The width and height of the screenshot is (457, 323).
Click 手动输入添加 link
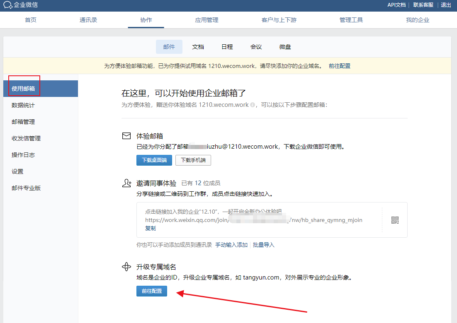(231, 245)
